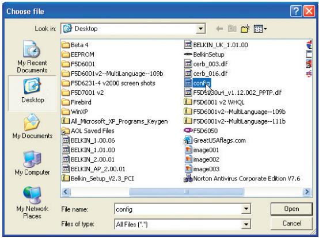Select the Firebird folder icon
This screenshot has width=319, height=238.
(66, 102)
